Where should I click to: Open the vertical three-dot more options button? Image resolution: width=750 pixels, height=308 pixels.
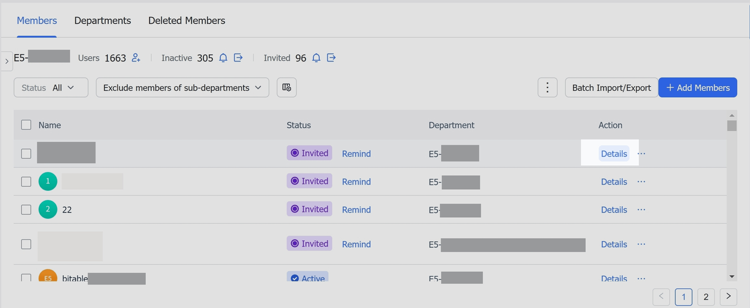click(547, 88)
